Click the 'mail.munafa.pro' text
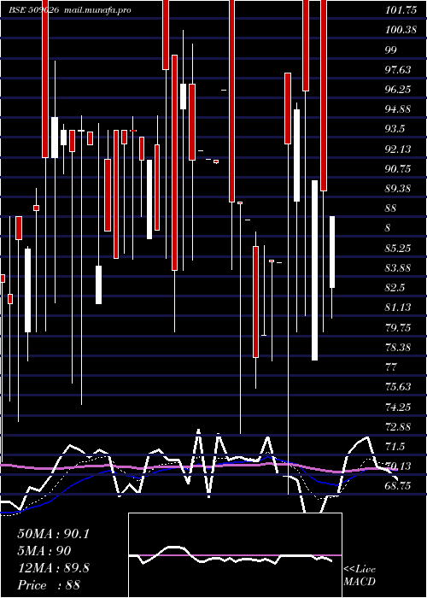Screen dimensions: 427x598 pos(96,10)
